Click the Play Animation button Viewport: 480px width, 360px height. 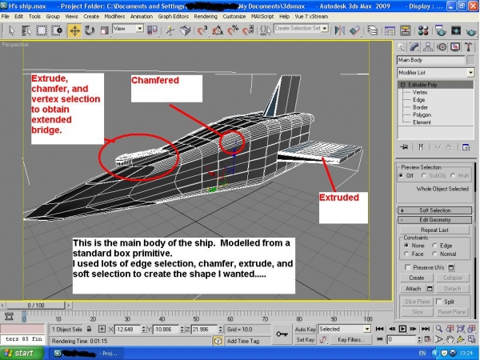402,329
